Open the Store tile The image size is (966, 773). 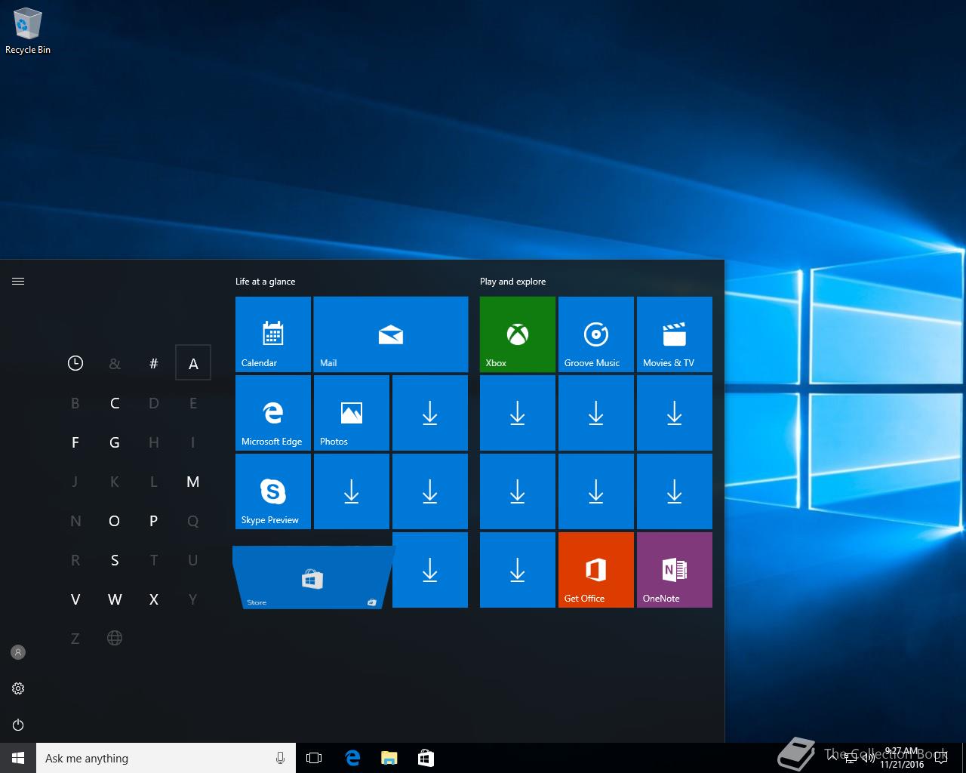coord(312,577)
